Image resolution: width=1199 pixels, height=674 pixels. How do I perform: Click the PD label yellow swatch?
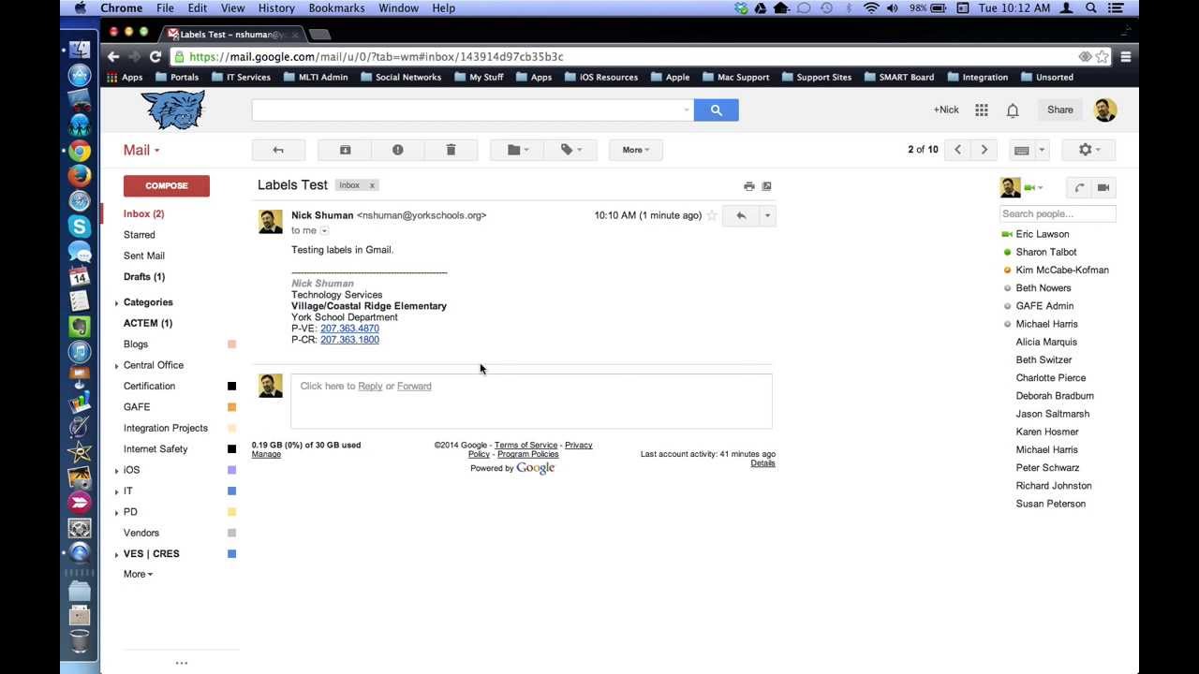click(x=232, y=512)
